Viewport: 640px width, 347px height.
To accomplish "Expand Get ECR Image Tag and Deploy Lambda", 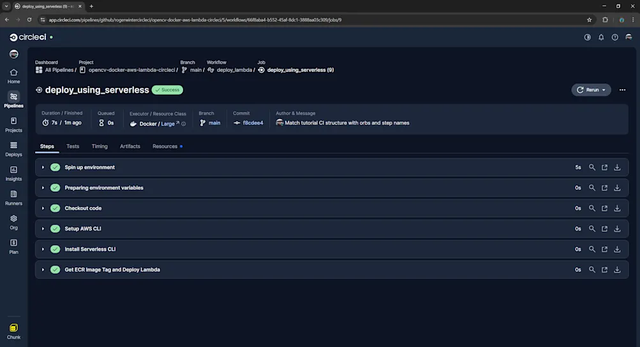I will tap(43, 269).
